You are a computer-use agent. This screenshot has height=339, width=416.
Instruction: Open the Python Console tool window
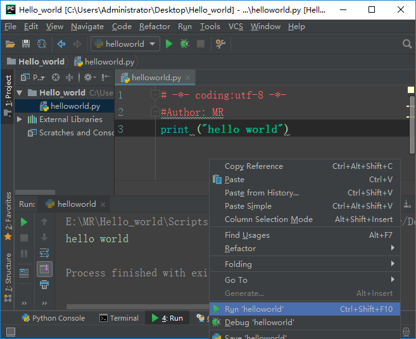tap(53, 318)
